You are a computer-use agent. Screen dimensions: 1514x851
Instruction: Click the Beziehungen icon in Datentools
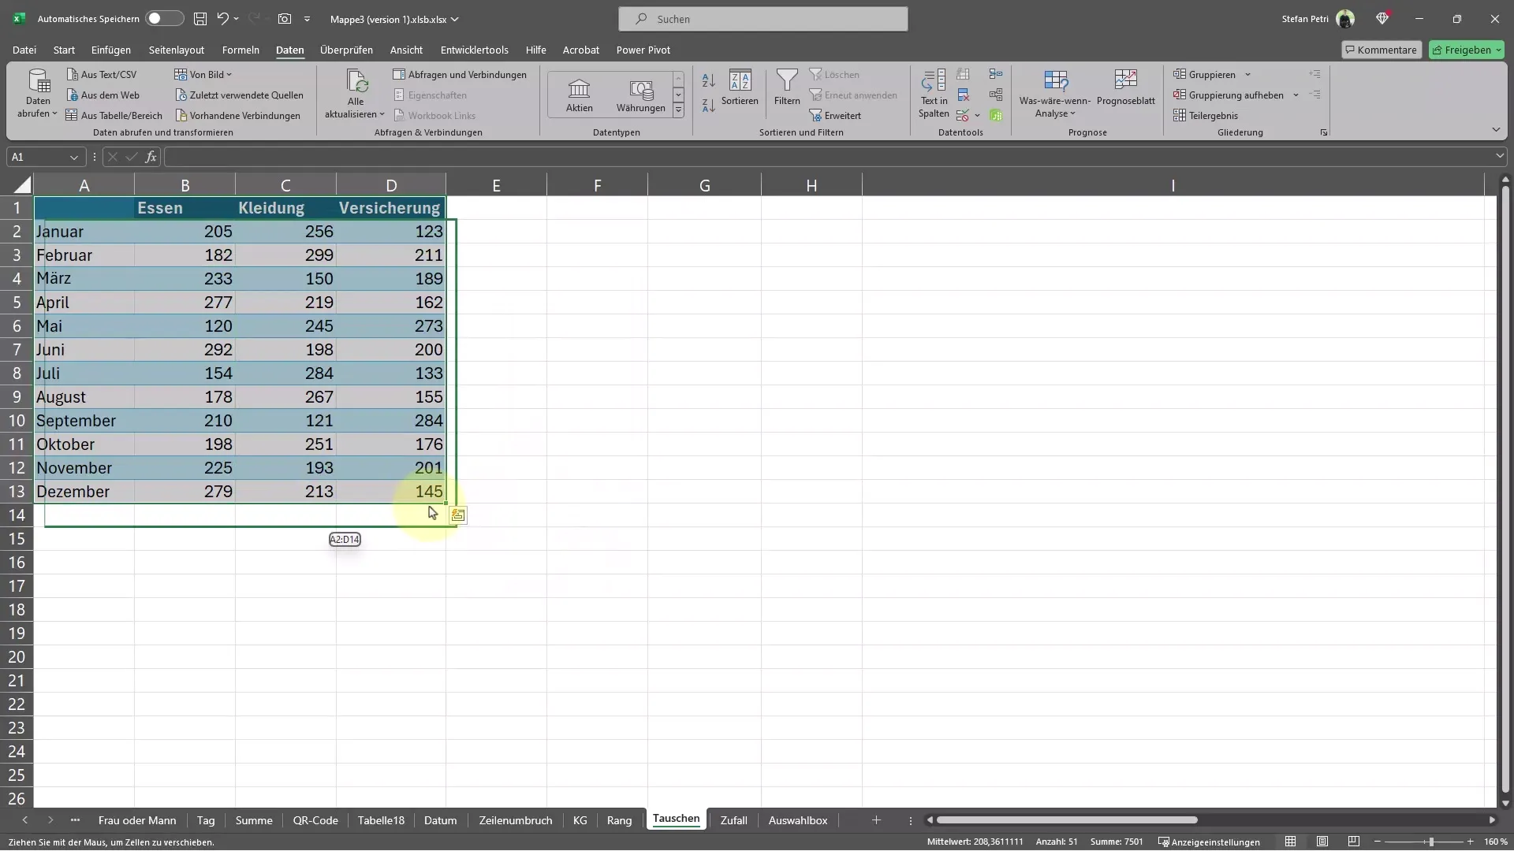tap(996, 95)
